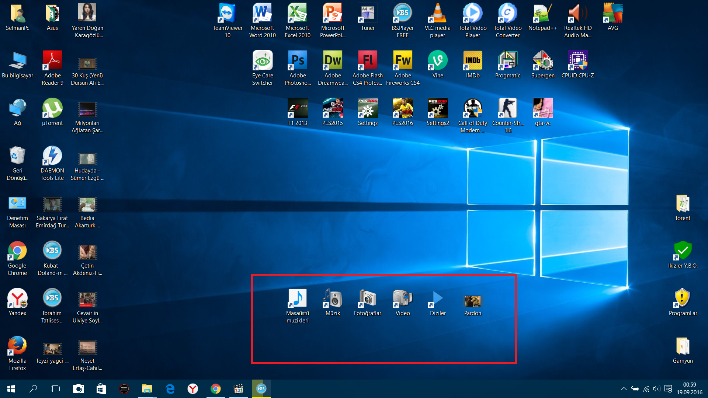
Task: Open the volume control in tray
Action: coord(656,389)
